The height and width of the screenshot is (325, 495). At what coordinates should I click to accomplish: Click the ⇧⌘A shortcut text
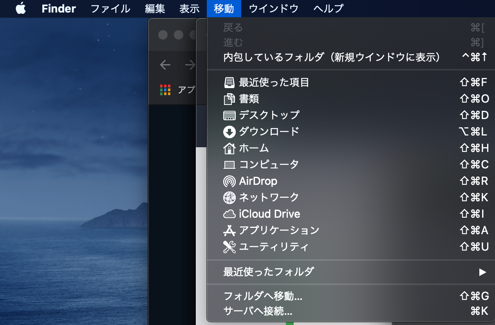click(474, 231)
